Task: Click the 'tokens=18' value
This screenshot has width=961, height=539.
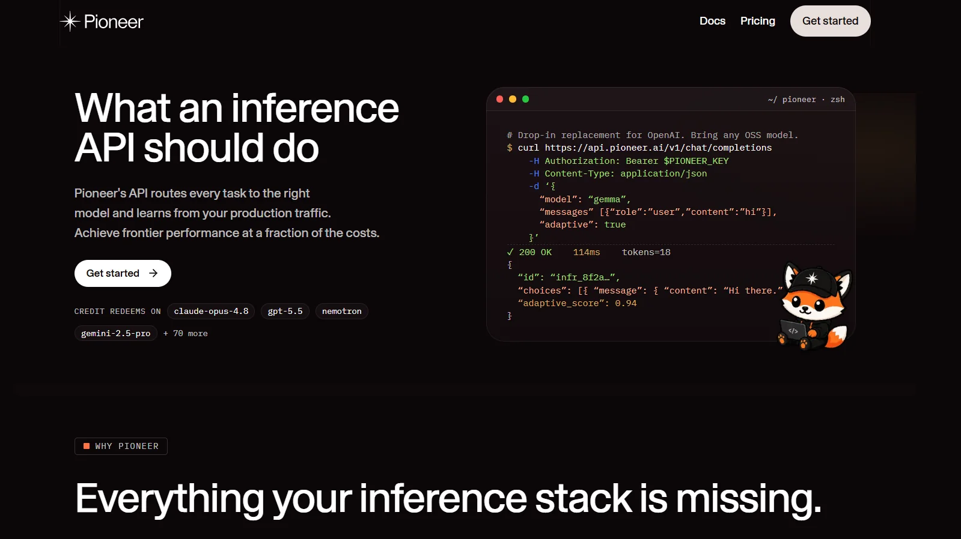Action: tap(646, 252)
